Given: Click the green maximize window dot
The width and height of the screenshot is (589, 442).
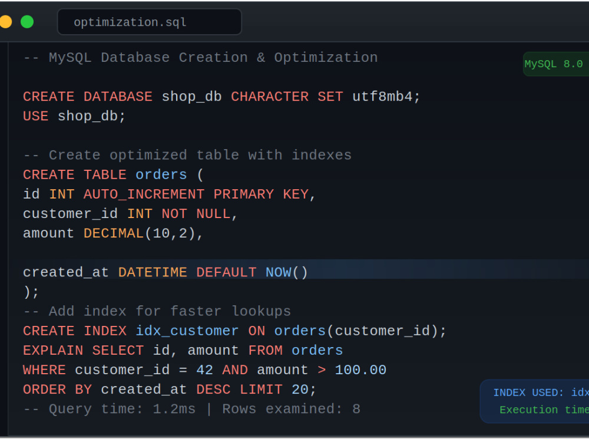Looking at the screenshot, I should (27, 22).
